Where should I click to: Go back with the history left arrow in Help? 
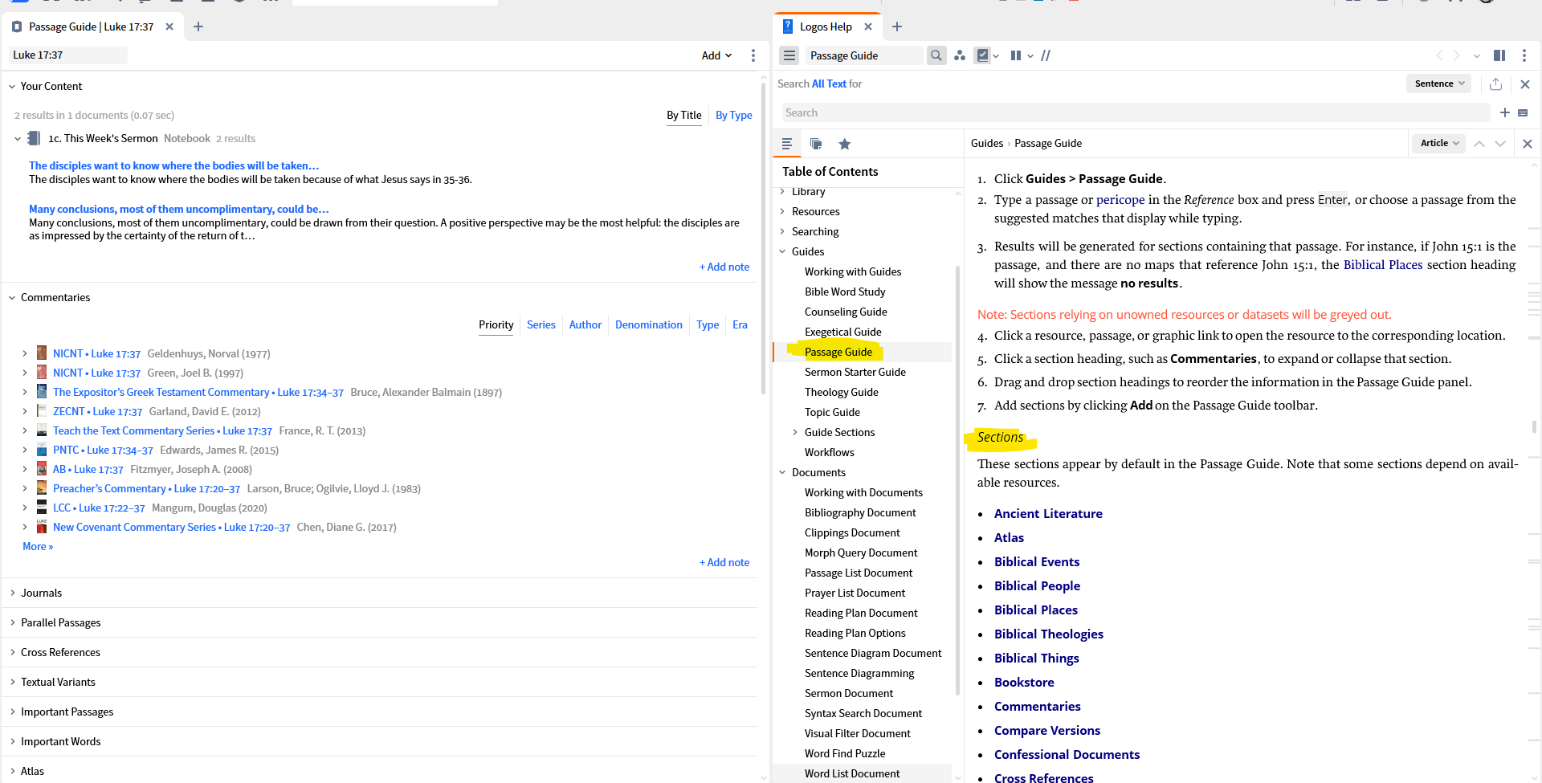(x=1439, y=55)
